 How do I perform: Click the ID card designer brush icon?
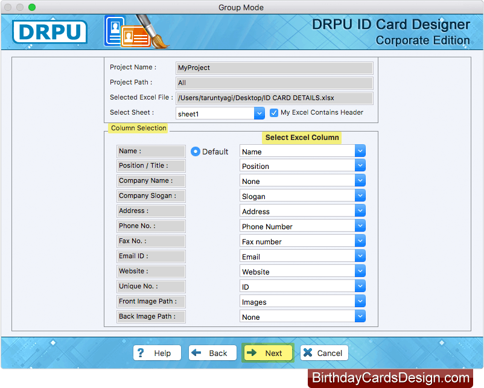point(136,32)
